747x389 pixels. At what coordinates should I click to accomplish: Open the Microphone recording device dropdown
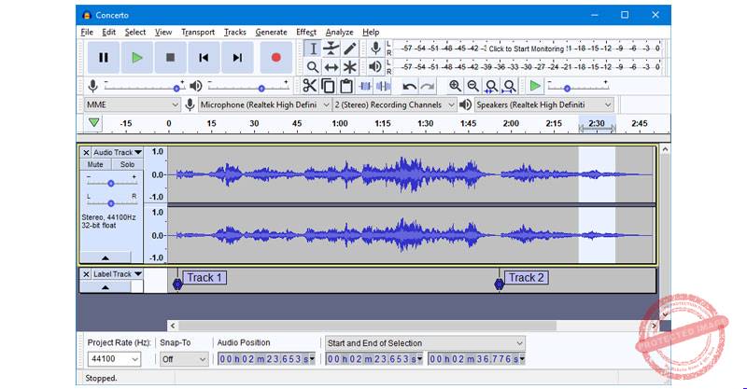[265, 104]
